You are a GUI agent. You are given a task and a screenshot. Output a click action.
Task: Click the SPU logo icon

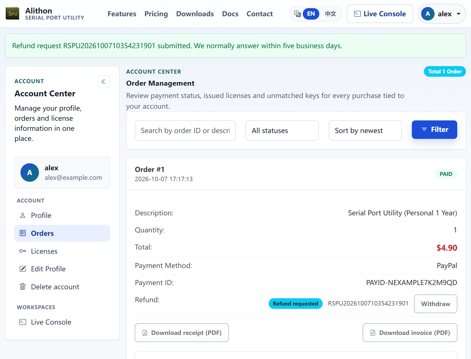click(x=13, y=14)
